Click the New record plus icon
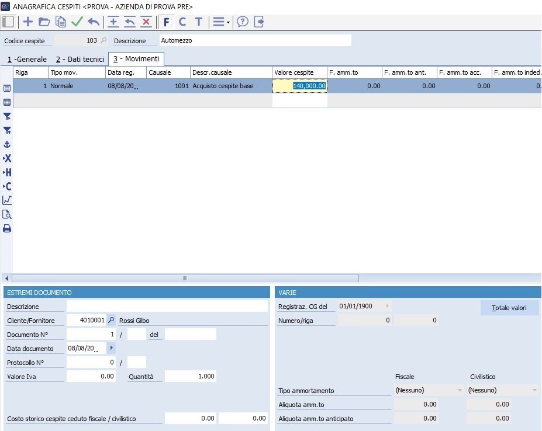 pyautogui.click(x=27, y=22)
